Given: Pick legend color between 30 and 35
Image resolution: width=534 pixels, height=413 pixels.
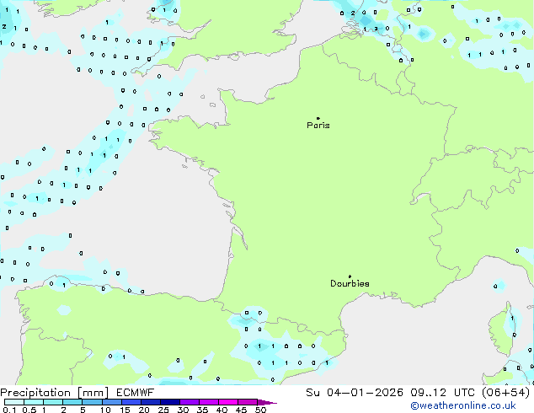Looking at the screenshot, I should tap(192, 403).
